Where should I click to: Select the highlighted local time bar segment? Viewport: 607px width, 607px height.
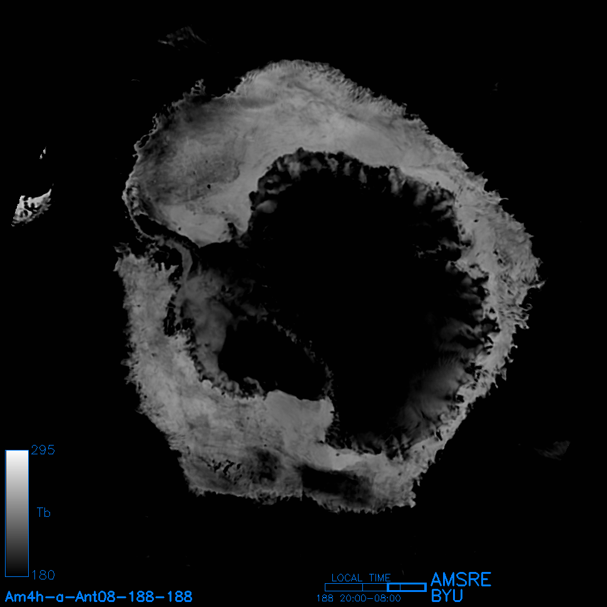tap(407, 587)
